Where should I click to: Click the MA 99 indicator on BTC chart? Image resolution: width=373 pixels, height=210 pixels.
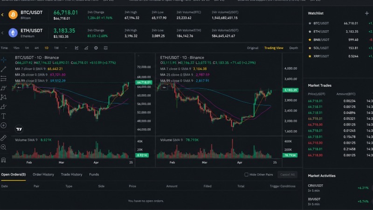point(40,81)
